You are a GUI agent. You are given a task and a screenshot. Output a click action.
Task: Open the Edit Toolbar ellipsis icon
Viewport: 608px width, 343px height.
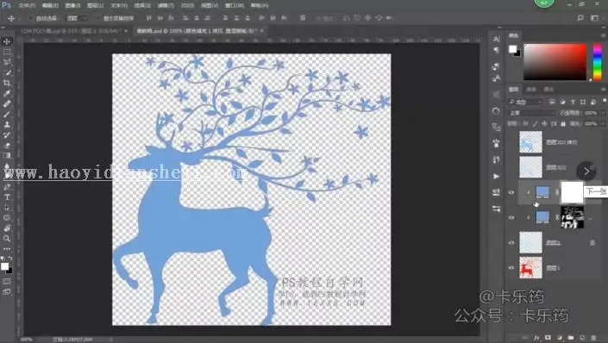(7, 249)
